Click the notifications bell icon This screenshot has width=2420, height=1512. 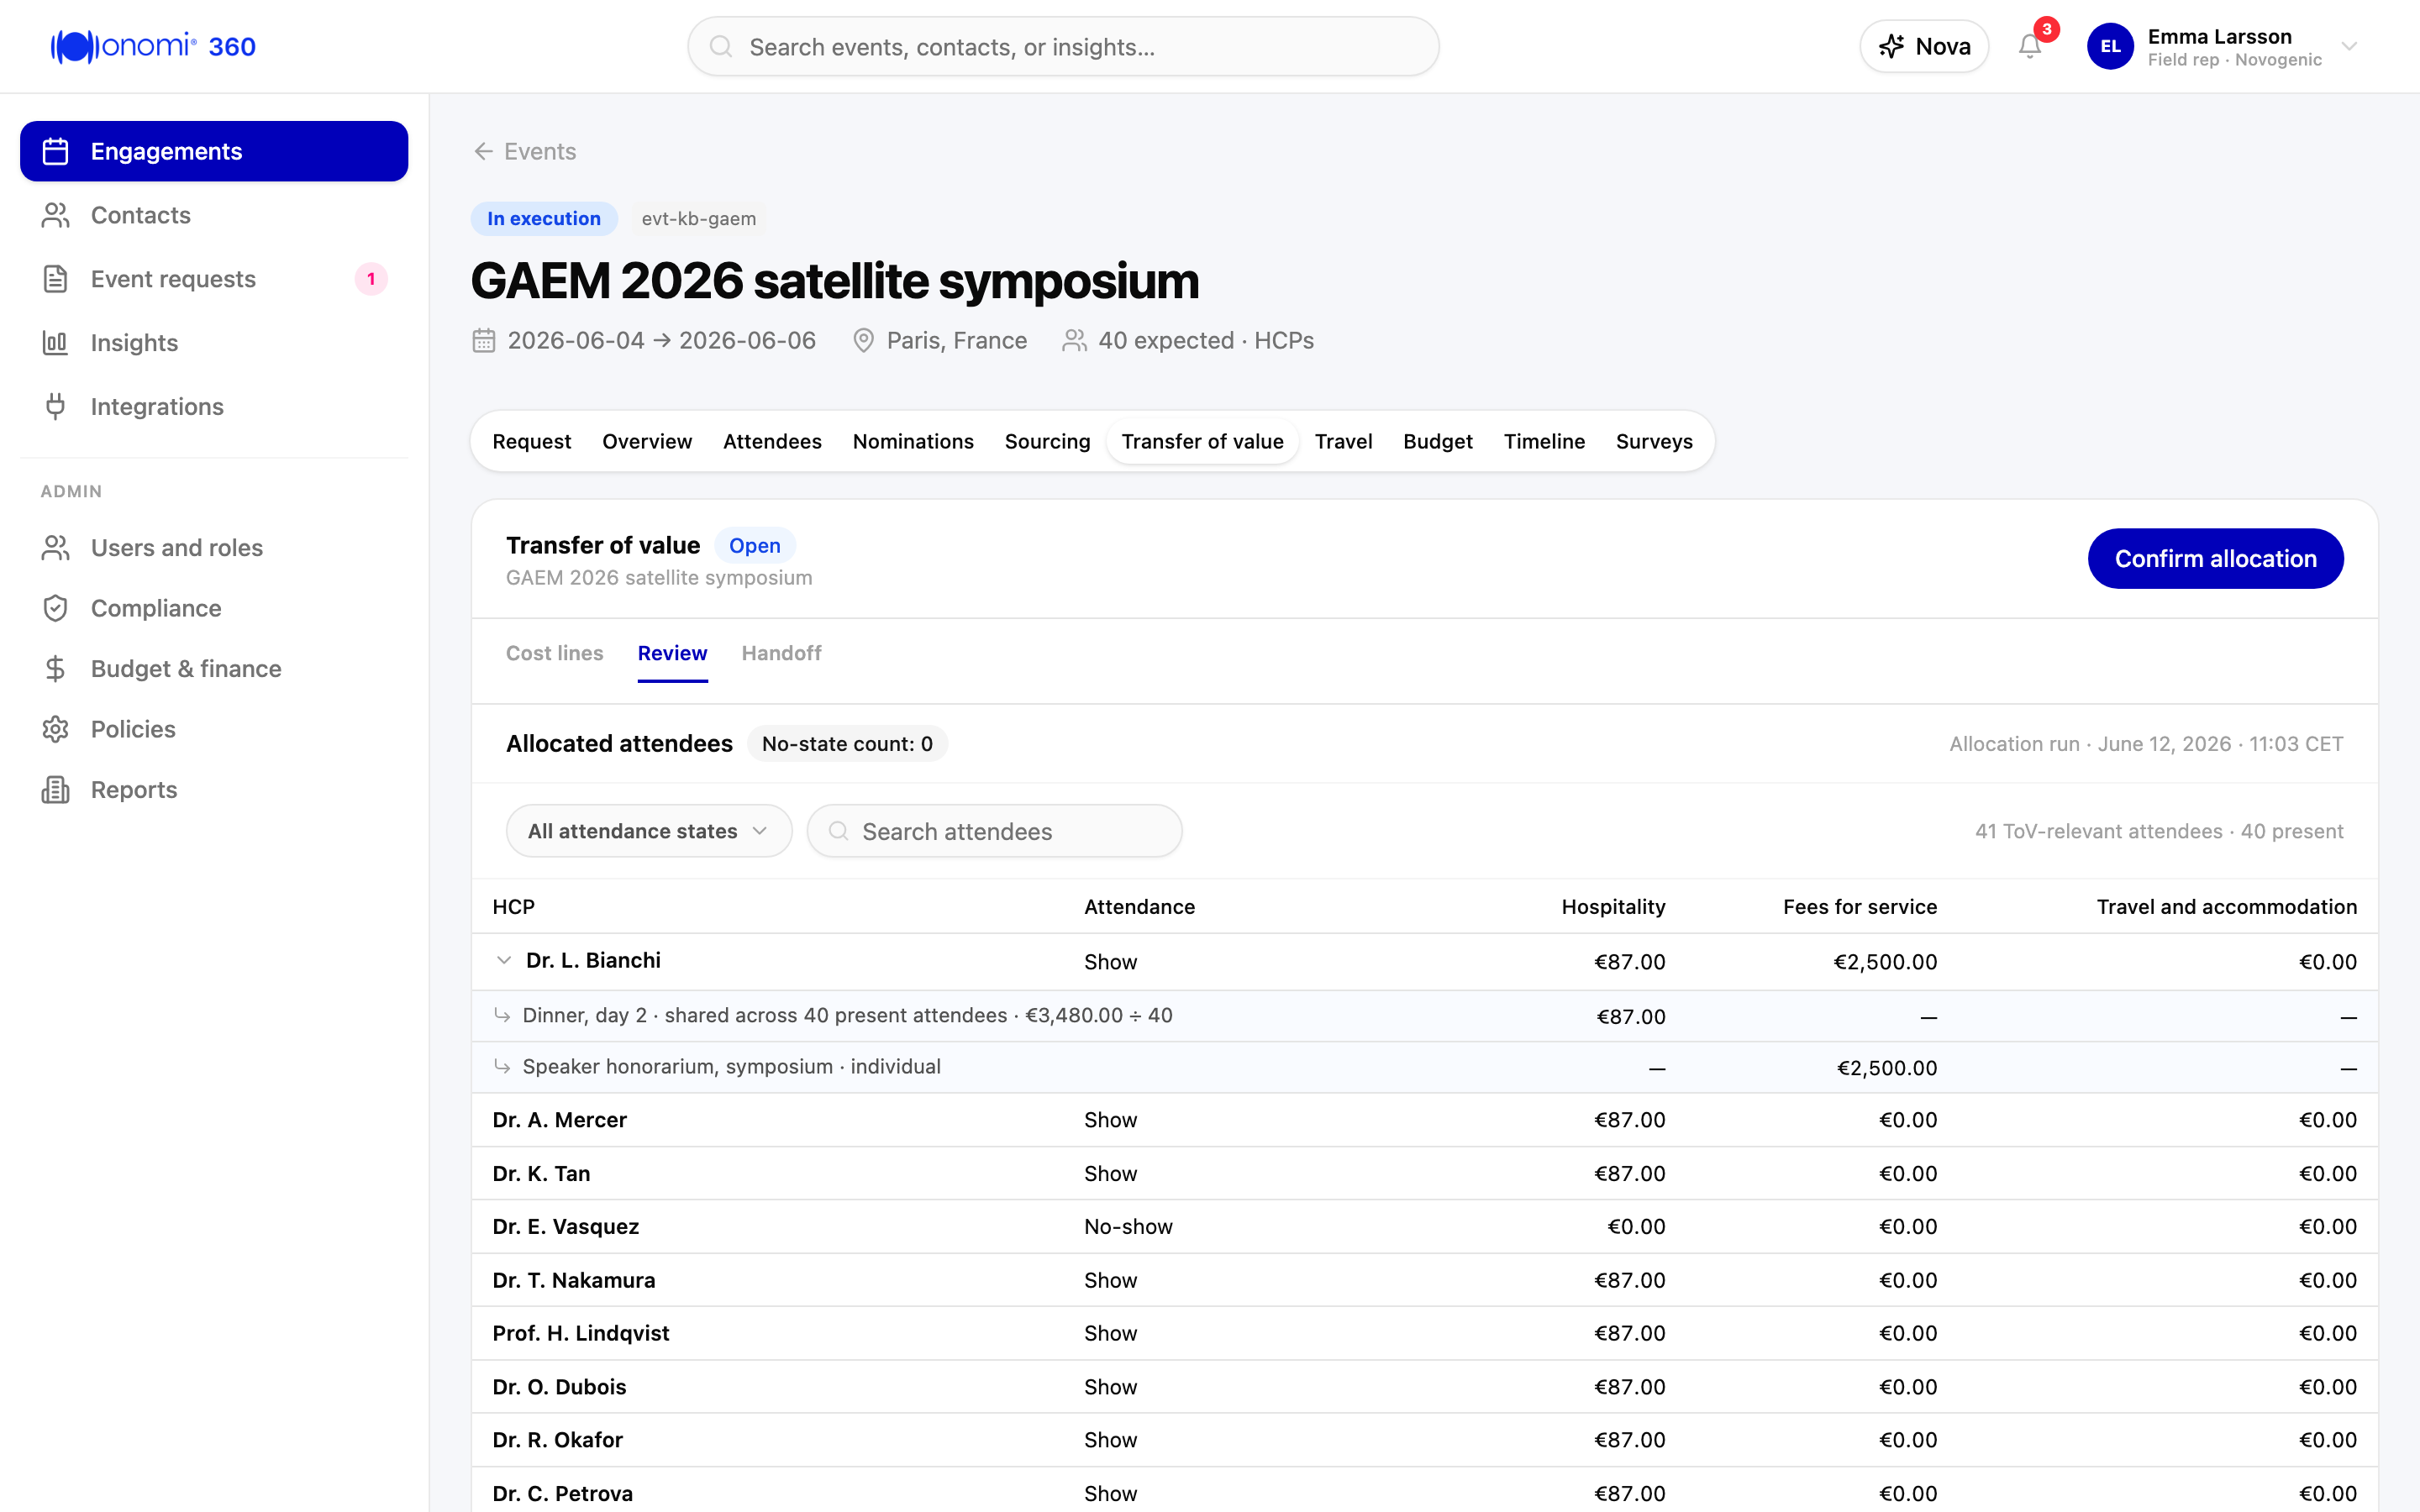[x=2029, y=46]
